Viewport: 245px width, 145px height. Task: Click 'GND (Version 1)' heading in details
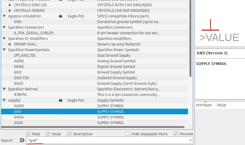click(x=212, y=53)
